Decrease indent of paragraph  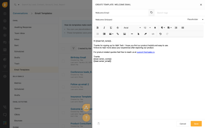coord(97,34)
